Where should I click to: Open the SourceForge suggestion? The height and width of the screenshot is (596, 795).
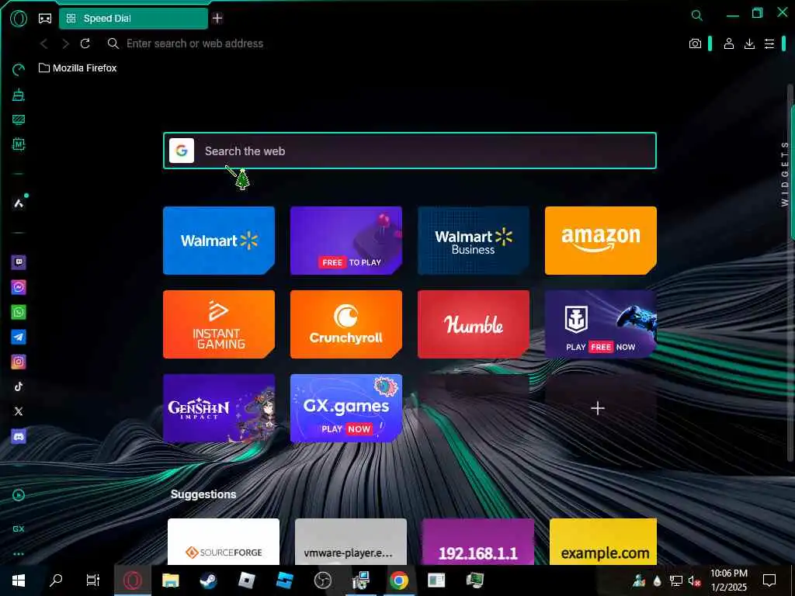tap(224, 541)
